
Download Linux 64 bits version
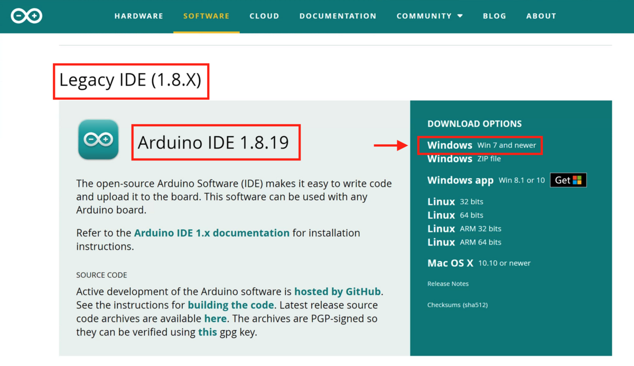tap(455, 215)
